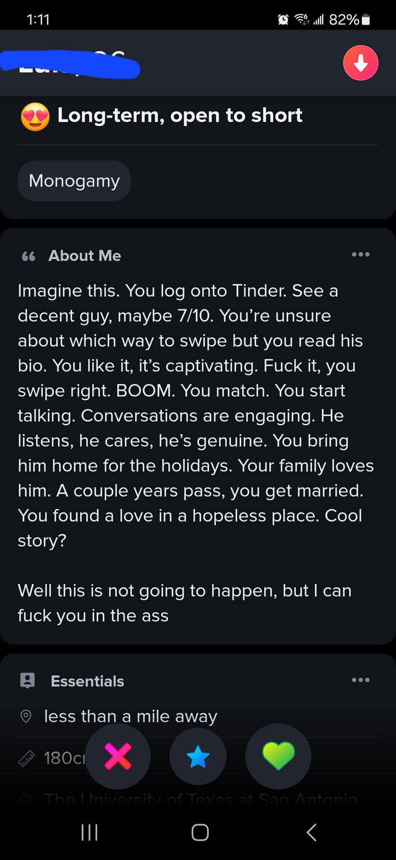This screenshot has height=860, width=396.
Task: Open Android recent apps button
Action: click(89, 832)
